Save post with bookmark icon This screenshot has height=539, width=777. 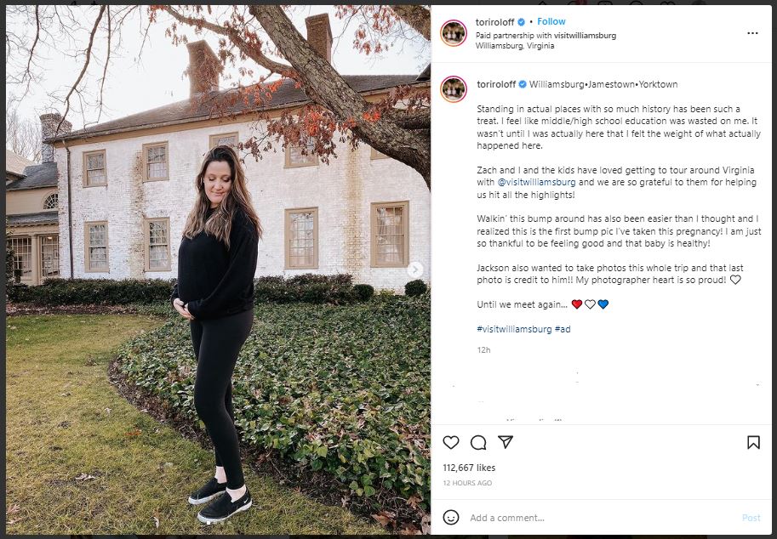click(753, 442)
